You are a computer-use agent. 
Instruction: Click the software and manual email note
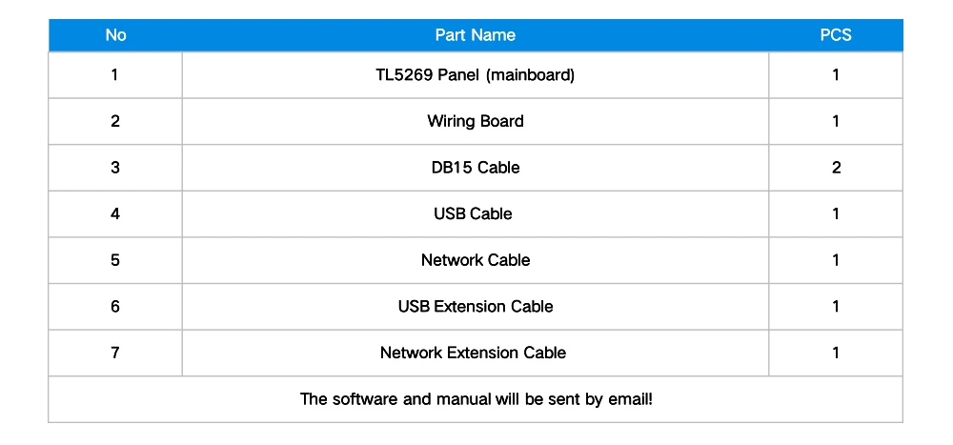coord(476,399)
